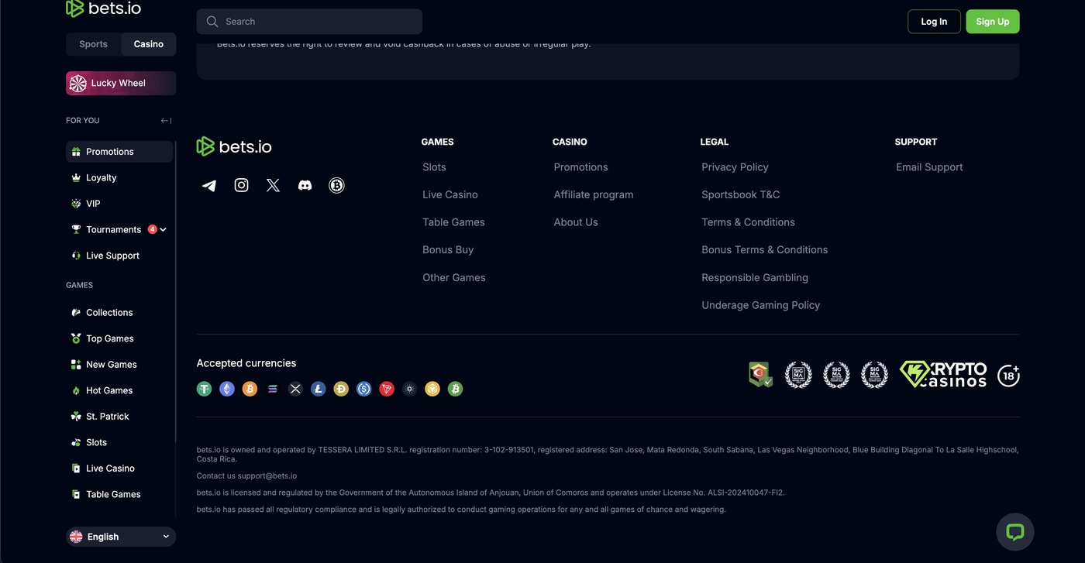
Task: Expand the Tournaments submenu chevron
Action: tap(164, 230)
